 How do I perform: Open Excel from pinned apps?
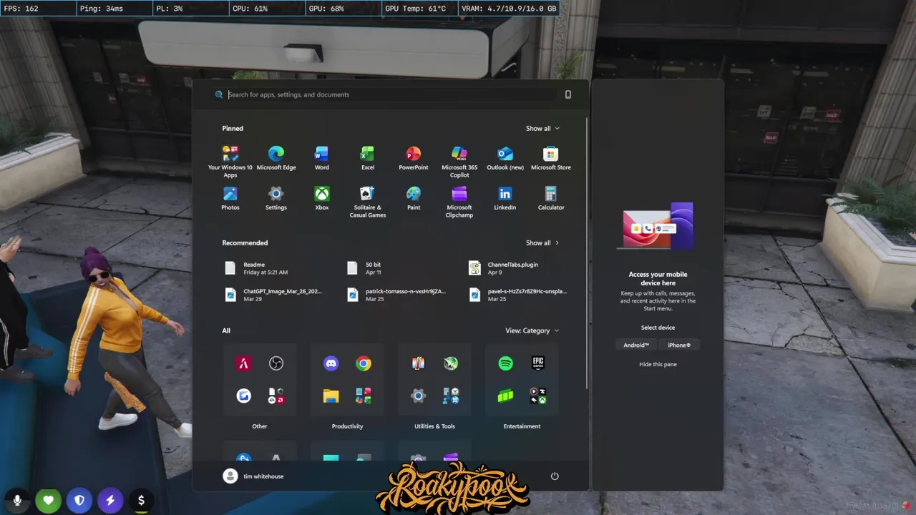pos(367,158)
